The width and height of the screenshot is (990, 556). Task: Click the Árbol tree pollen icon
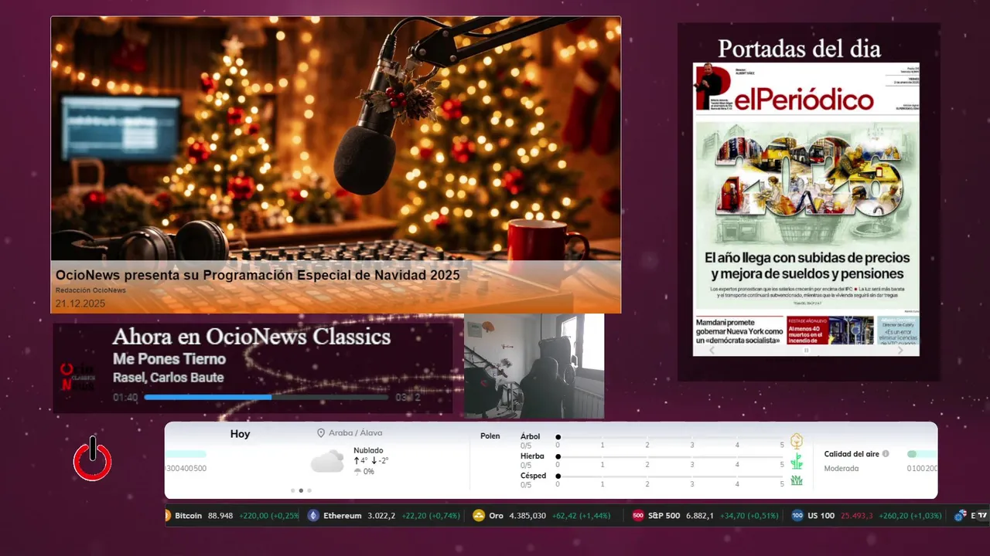[x=797, y=441]
